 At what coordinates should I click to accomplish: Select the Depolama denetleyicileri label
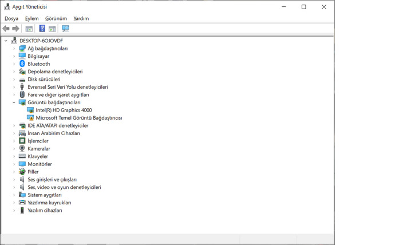tap(55, 72)
